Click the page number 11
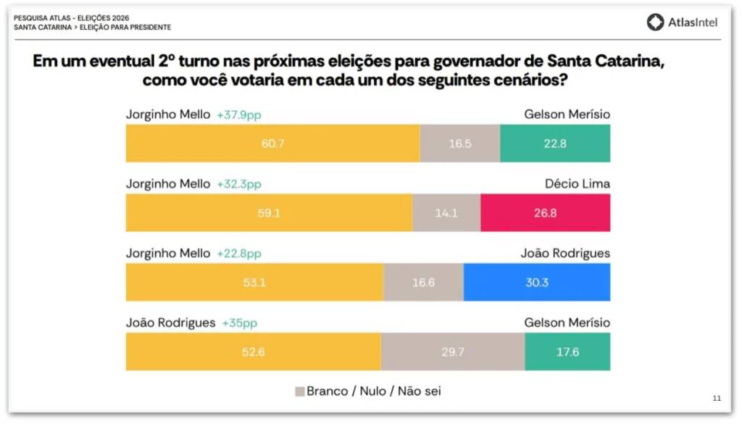 717,398
